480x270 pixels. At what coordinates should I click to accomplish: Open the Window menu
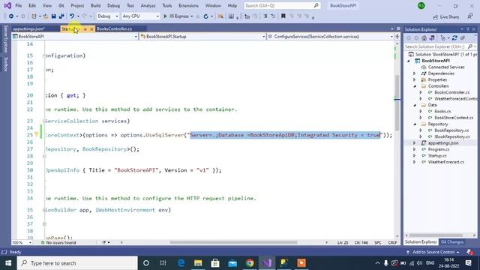point(213,5)
